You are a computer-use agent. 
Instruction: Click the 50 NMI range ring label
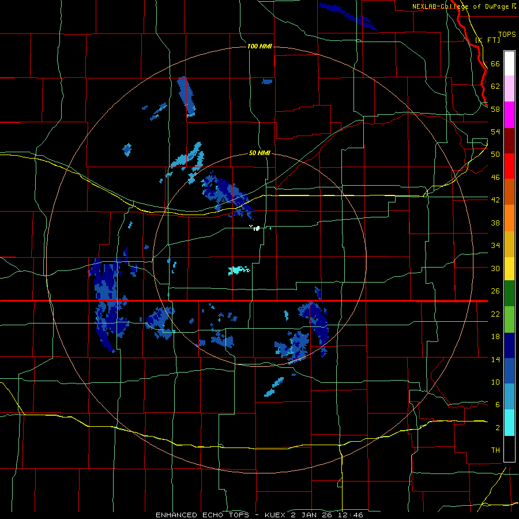pos(259,153)
